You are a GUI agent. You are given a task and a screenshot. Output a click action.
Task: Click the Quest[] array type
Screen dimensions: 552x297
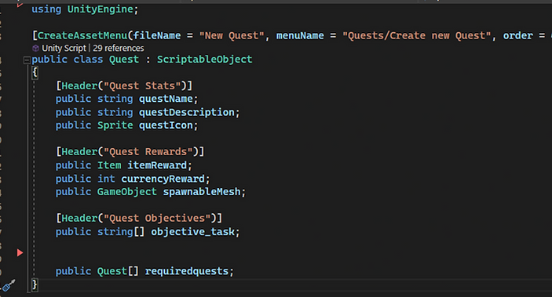[x=118, y=271]
